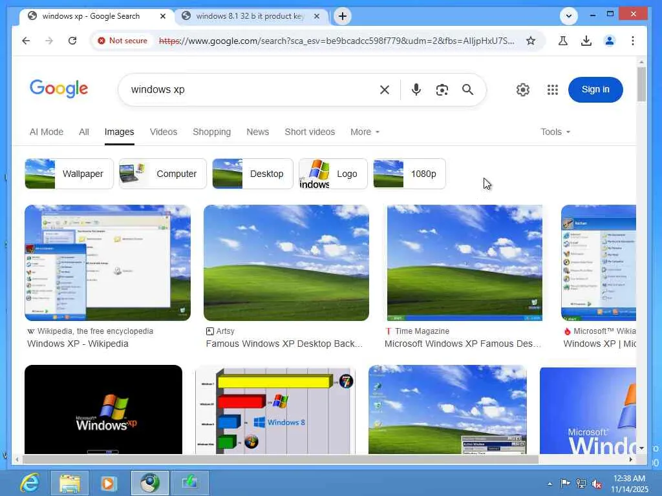Switch to the windows 8.1 product key tab

click(251, 16)
